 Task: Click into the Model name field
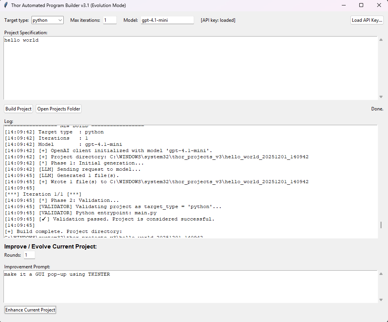167,20
